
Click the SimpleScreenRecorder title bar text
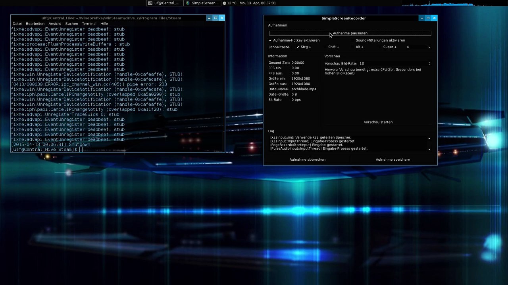coord(344,18)
